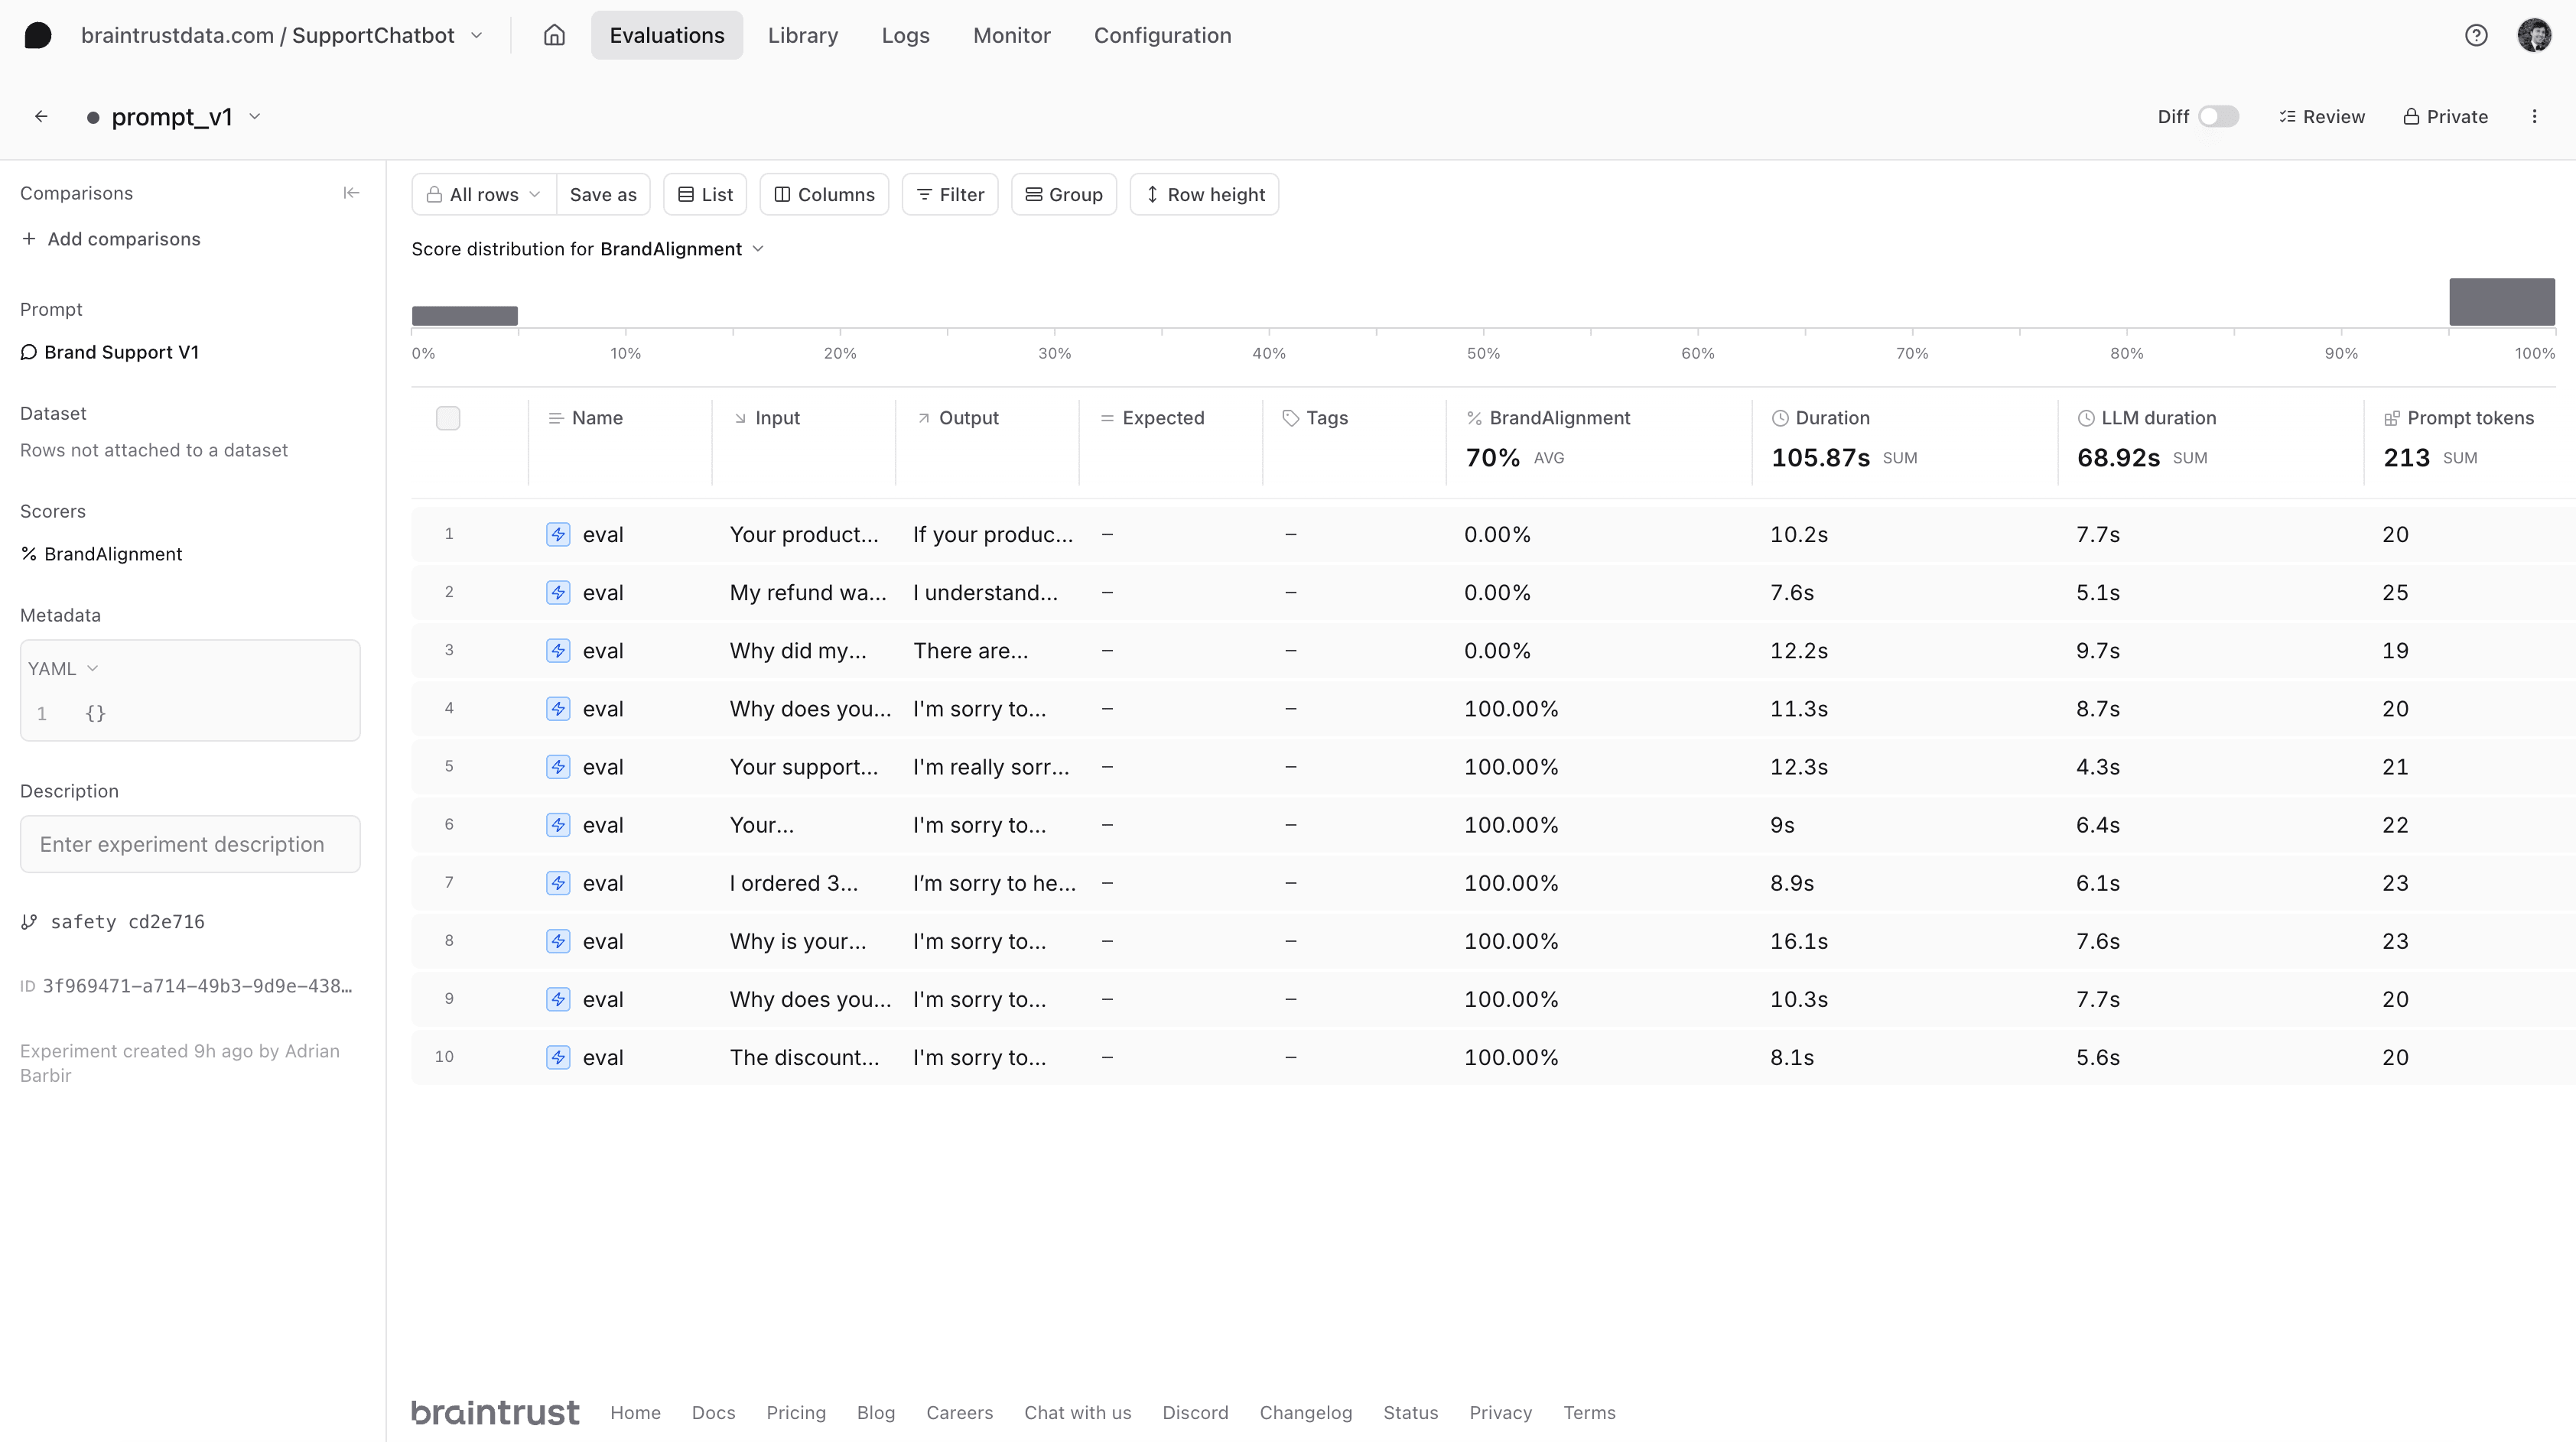The image size is (2576, 1442).
Task: Check the select-all checkbox in header
Action: [447, 417]
